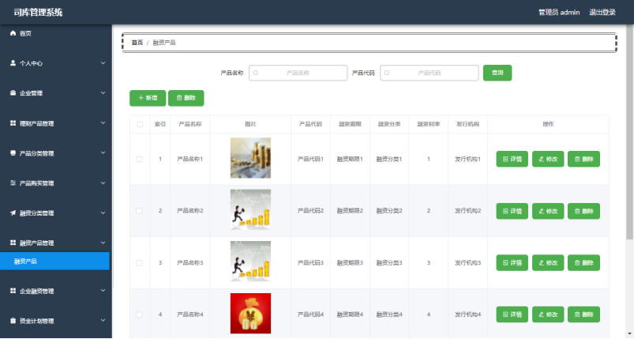Expand the 产品购买管理 chevron
Screen dimensions: 634x339
103,183
